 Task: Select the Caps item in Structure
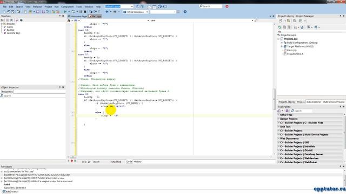click(10, 27)
